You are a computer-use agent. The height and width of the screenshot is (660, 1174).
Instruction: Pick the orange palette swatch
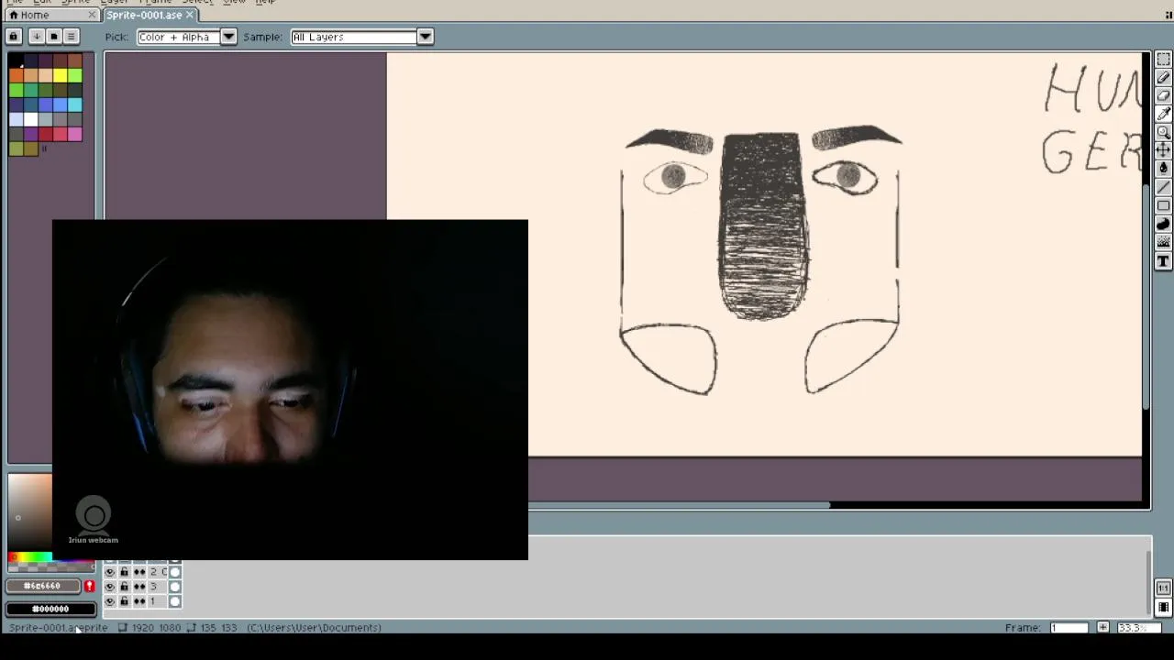16,75
